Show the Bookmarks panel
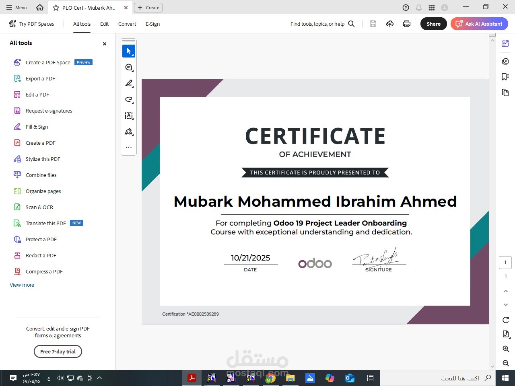Screen dimensions: 515x386 click(x=505, y=77)
